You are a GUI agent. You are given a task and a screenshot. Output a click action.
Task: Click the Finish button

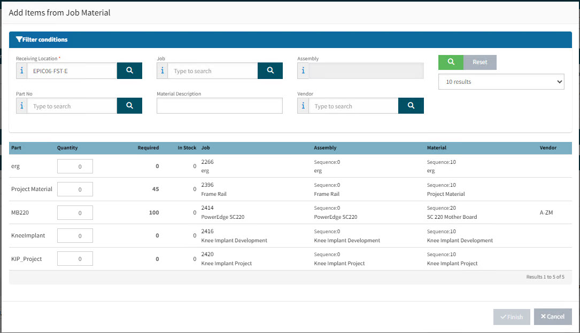512,316
